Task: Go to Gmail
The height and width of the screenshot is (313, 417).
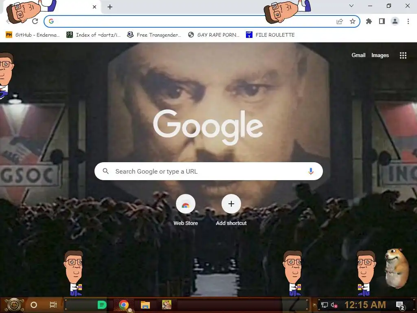Action: [x=358, y=55]
